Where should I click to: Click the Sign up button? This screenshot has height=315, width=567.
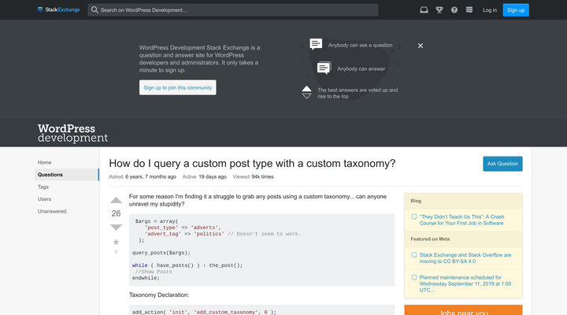click(516, 10)
